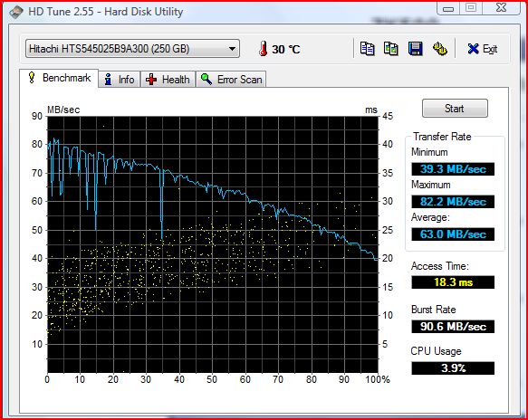Click the thermometer temperature icon
Viewport: 528px width, 420px height.
point(263,49)
